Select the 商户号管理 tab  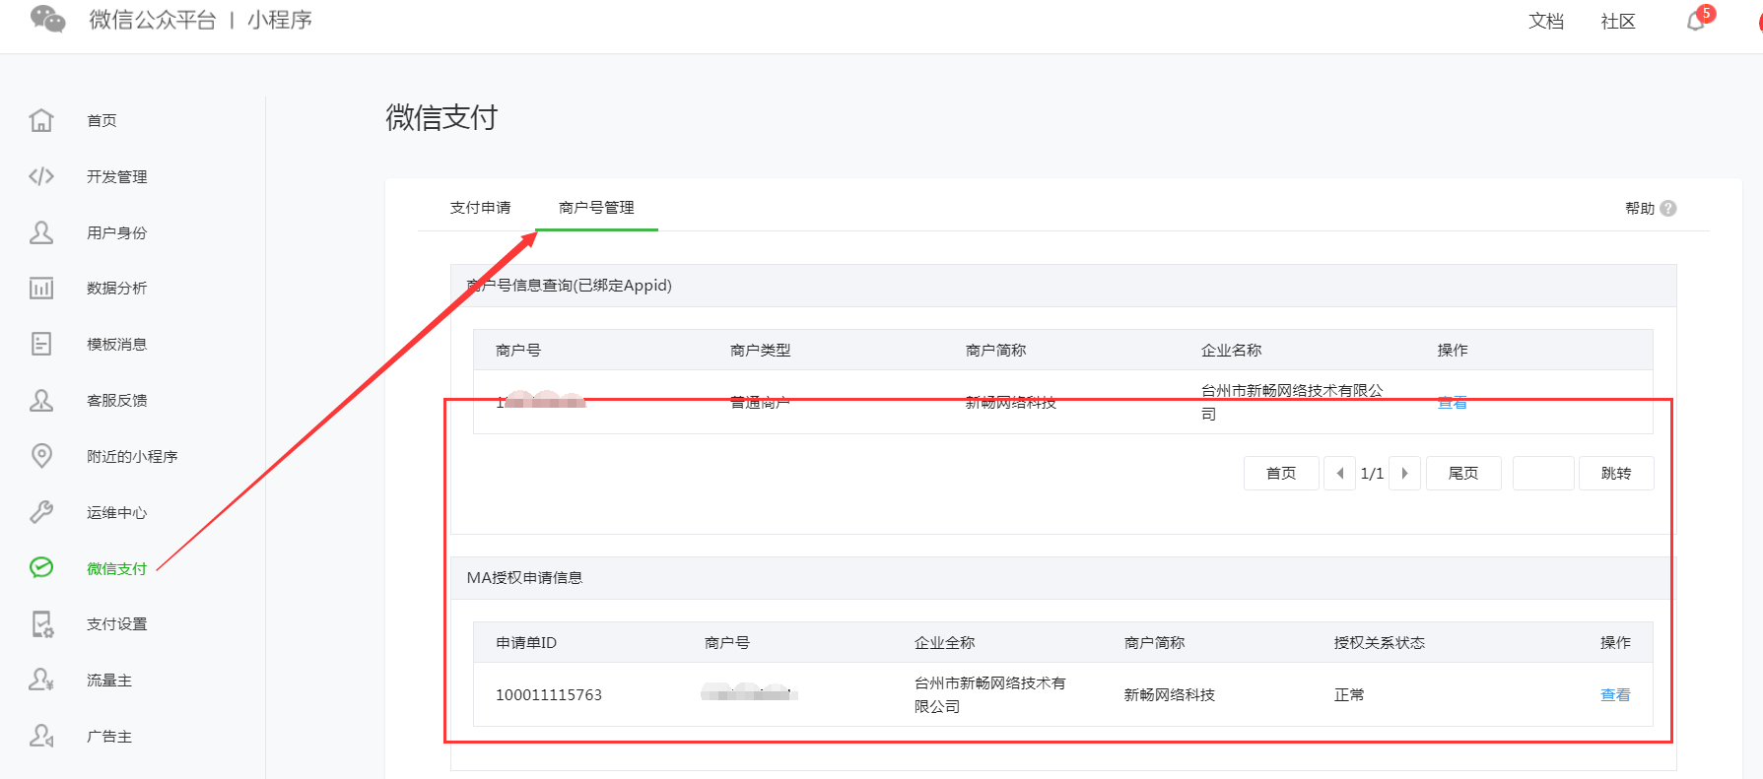pos(596,208)
